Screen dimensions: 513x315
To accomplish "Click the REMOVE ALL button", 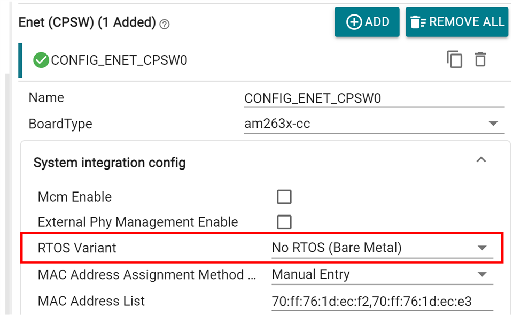I will click(x=457, y=22).
